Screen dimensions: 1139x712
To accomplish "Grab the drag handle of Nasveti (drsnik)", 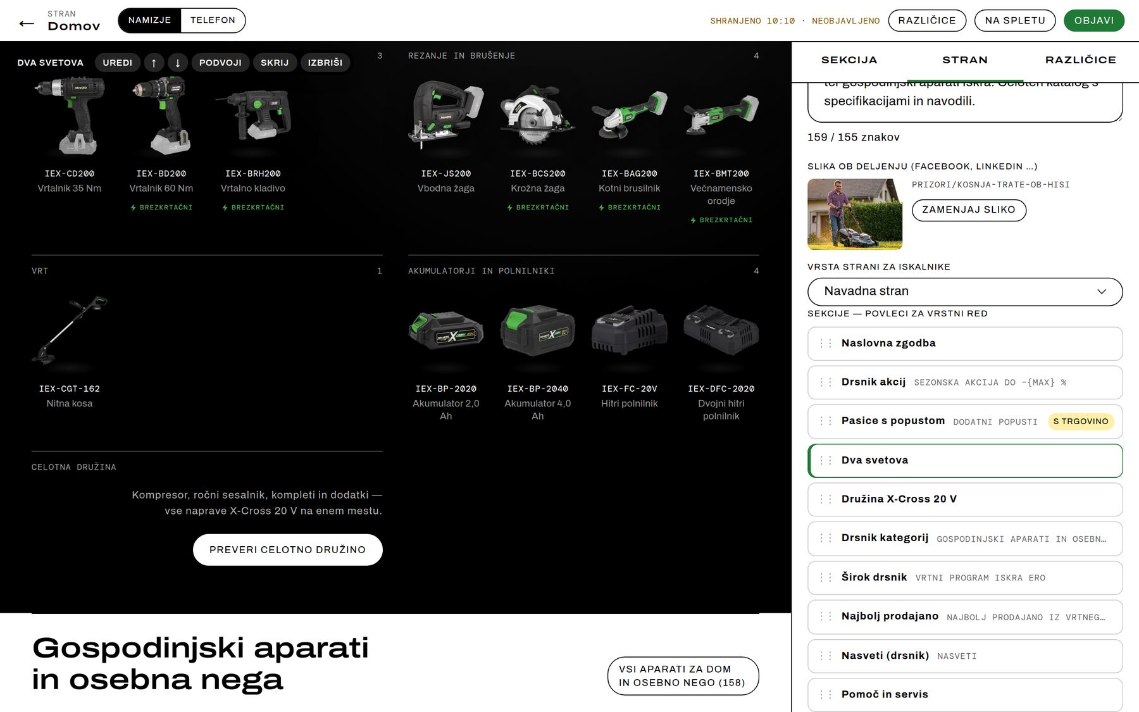I will point(826,656).
